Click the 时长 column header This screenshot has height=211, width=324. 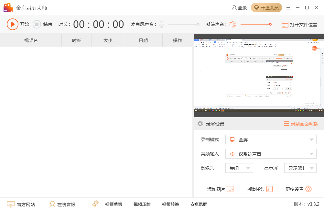[x=76, y=40]
